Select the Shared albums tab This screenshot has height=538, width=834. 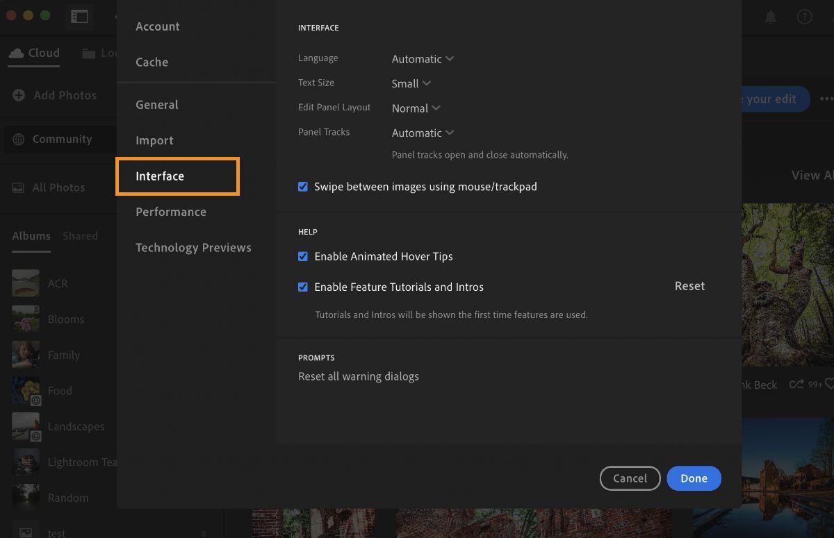coord(80,235)
